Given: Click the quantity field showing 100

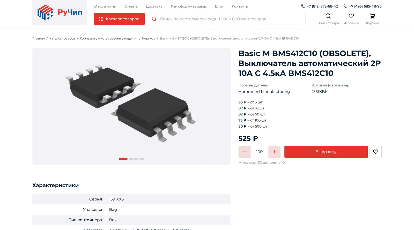Looking at the screenshot, I should [260, 152].
